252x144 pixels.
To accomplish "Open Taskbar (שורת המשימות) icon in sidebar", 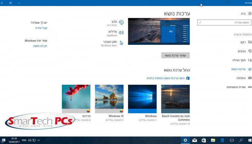I will (x=250, y=87).
